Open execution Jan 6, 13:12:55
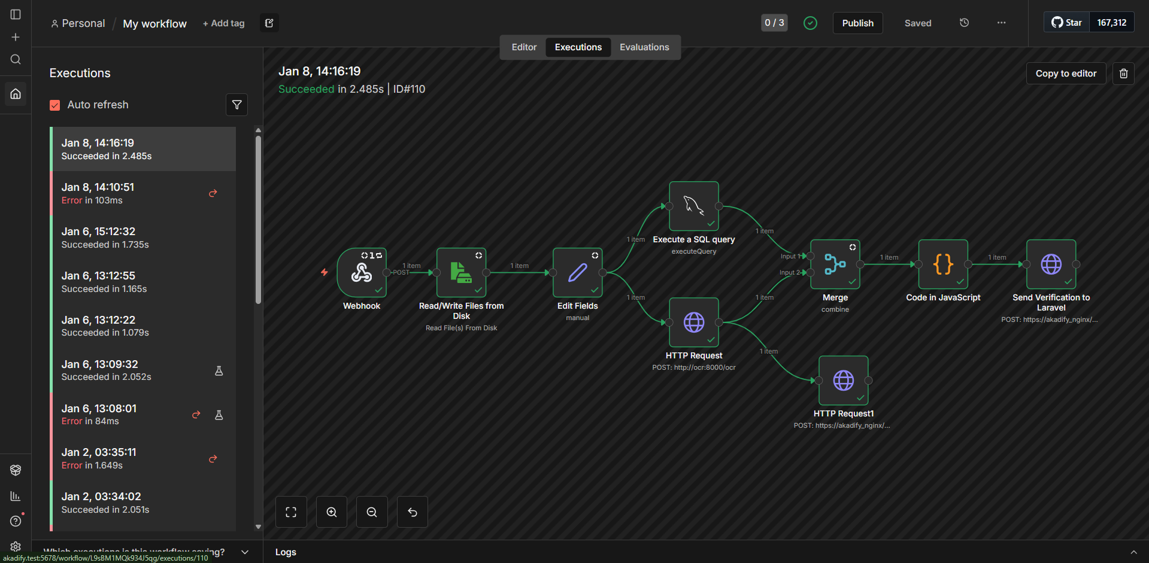 (x=144, y=282)
